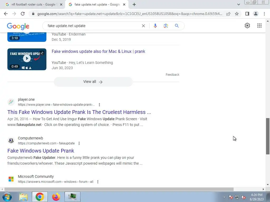Open Action Center flag icon
The width and height of the screenshot is (270, 202).
pyautogui.click(x=231, y=197)
